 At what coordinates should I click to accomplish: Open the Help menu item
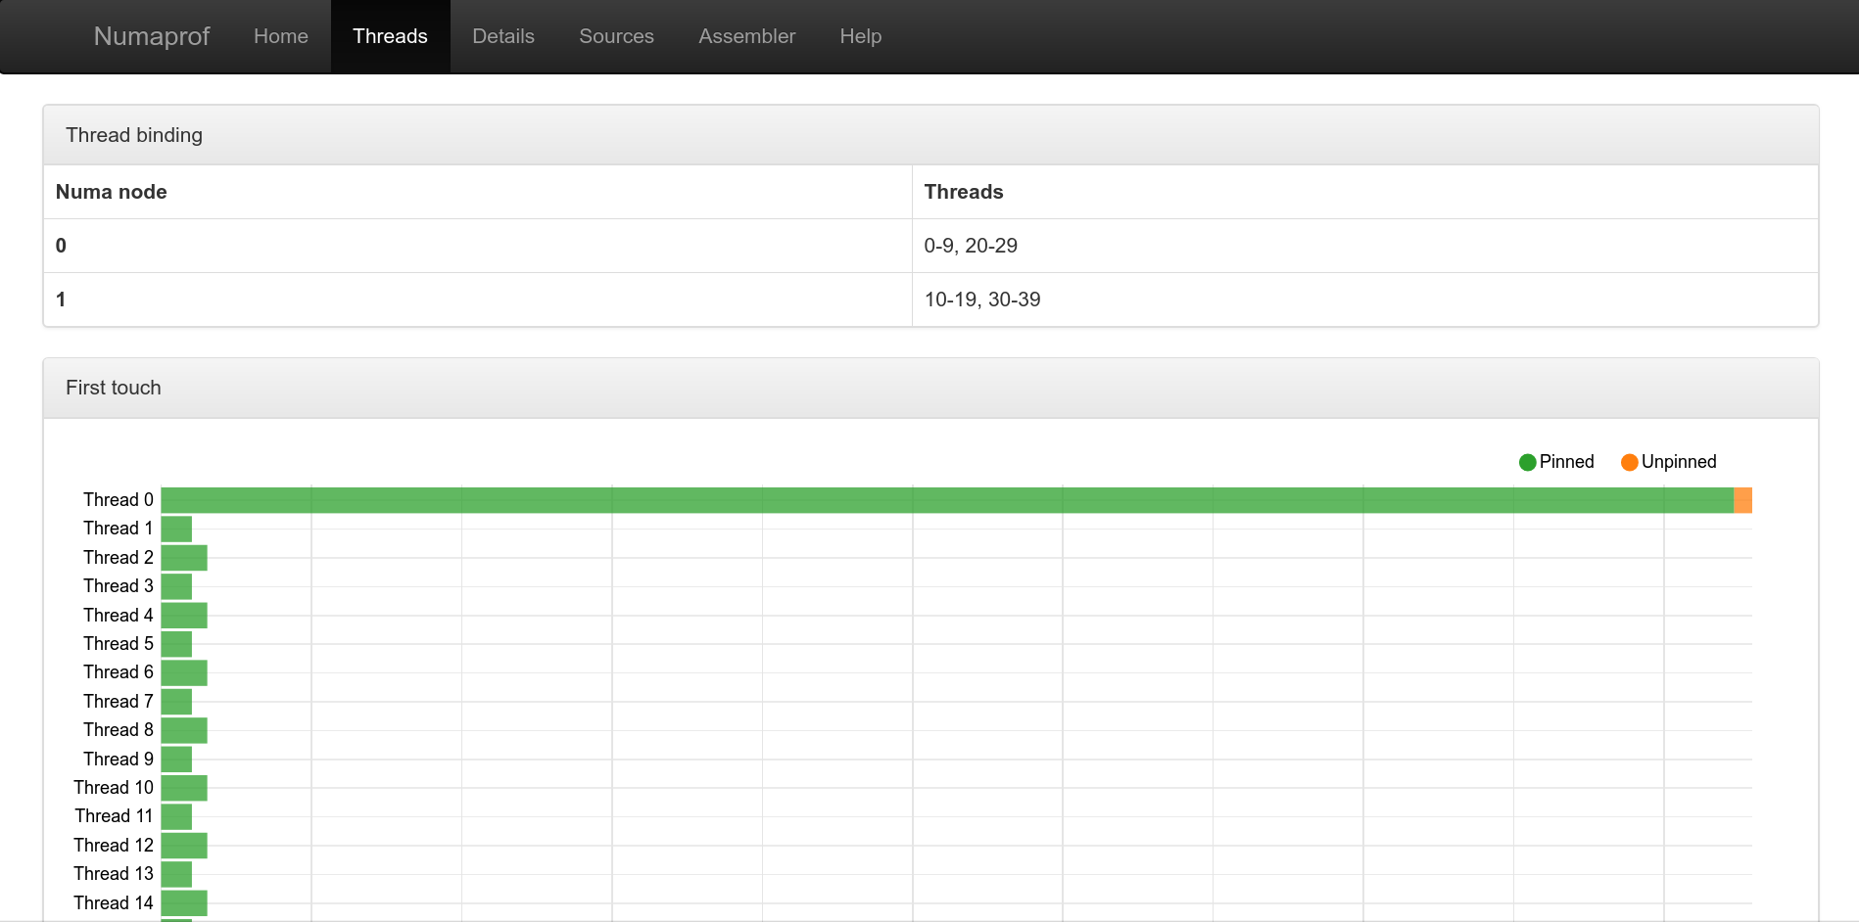click(x=860, y=36)
